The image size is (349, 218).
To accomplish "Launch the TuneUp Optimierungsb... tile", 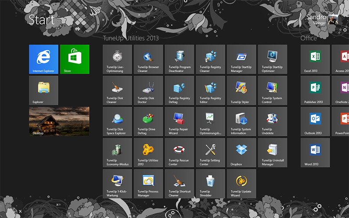I will [x=211, y=121].
